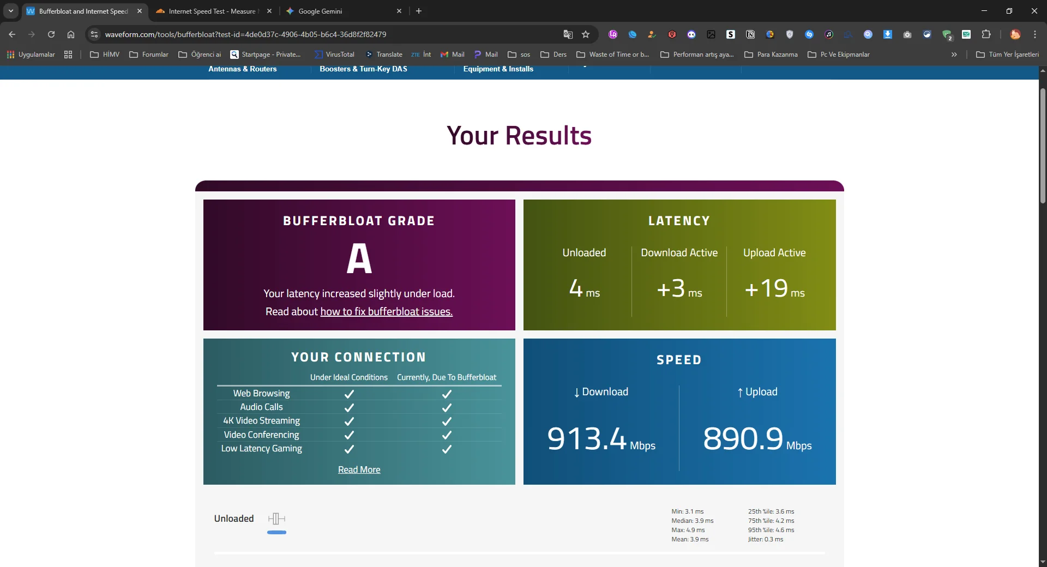Viewport: 1047px width, 567px height.
Task: Open the tab groups grid icon
Action: pos(68,55)
